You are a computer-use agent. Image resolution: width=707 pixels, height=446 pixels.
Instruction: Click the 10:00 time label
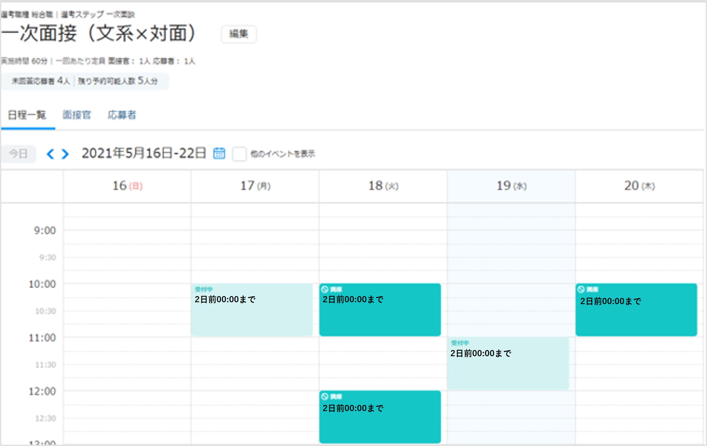[42, 284]
